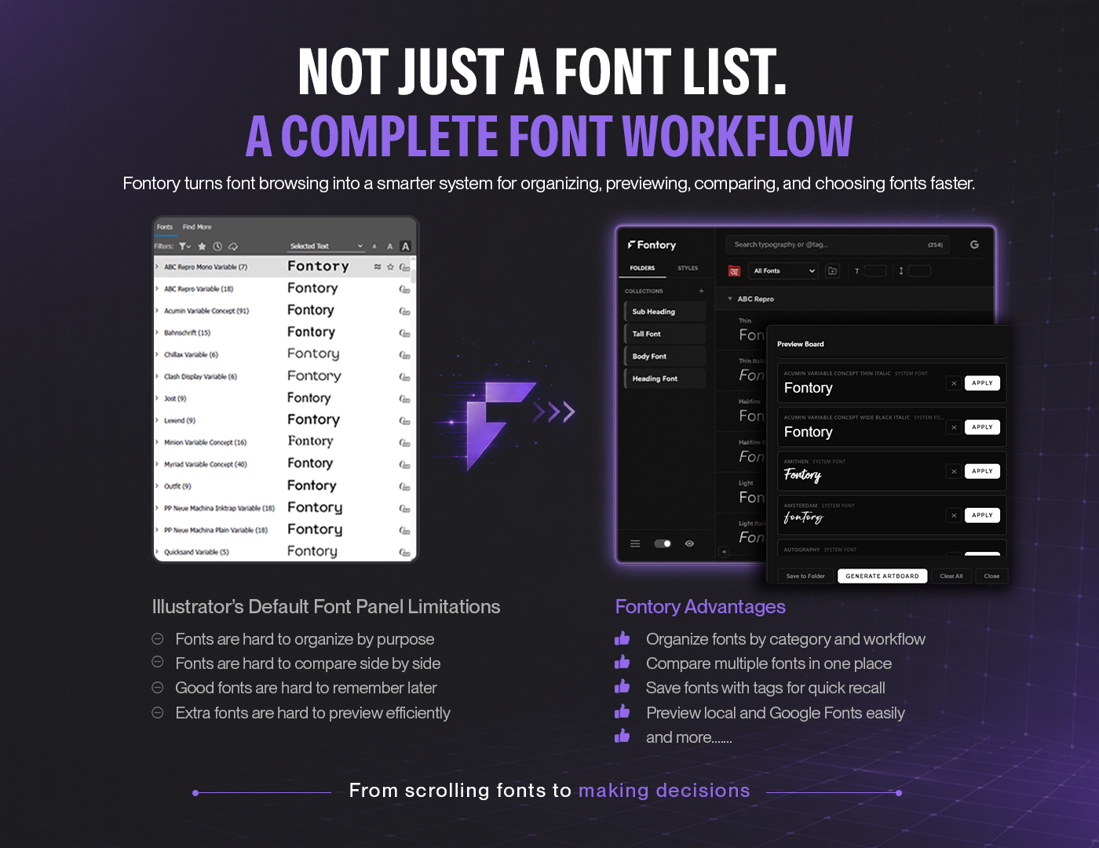Remove Acumin Variable Concept Thin Italic from board
Image resolution: width=1099 pixels, height=848 pixels.
tap(954, 383)
